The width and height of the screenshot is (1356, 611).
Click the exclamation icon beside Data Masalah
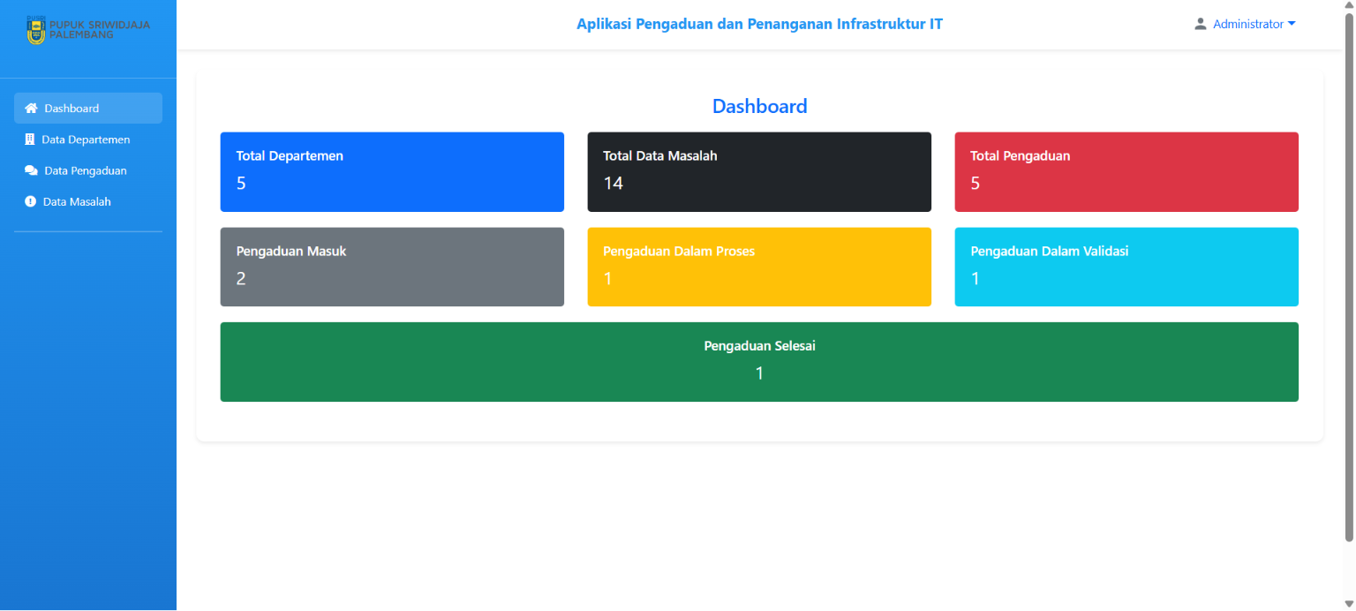tap(30, 201)
